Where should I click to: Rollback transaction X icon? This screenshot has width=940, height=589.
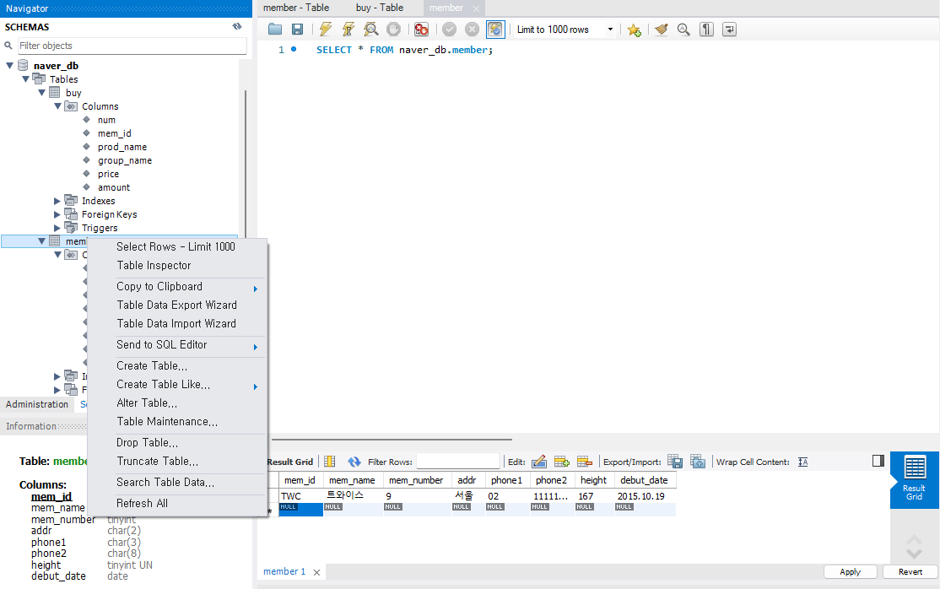point(473,29)
